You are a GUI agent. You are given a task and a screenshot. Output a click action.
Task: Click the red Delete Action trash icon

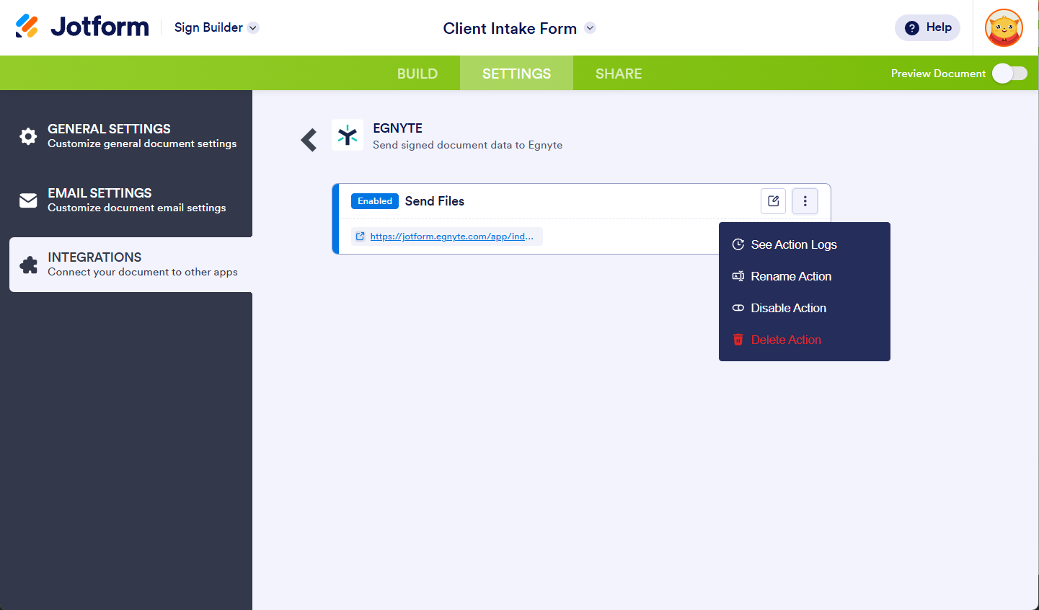pyautogui.click(x=738, y=340)
